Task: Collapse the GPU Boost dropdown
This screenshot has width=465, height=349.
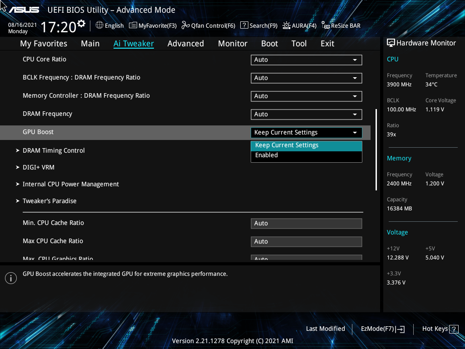Action: point(307,132)
